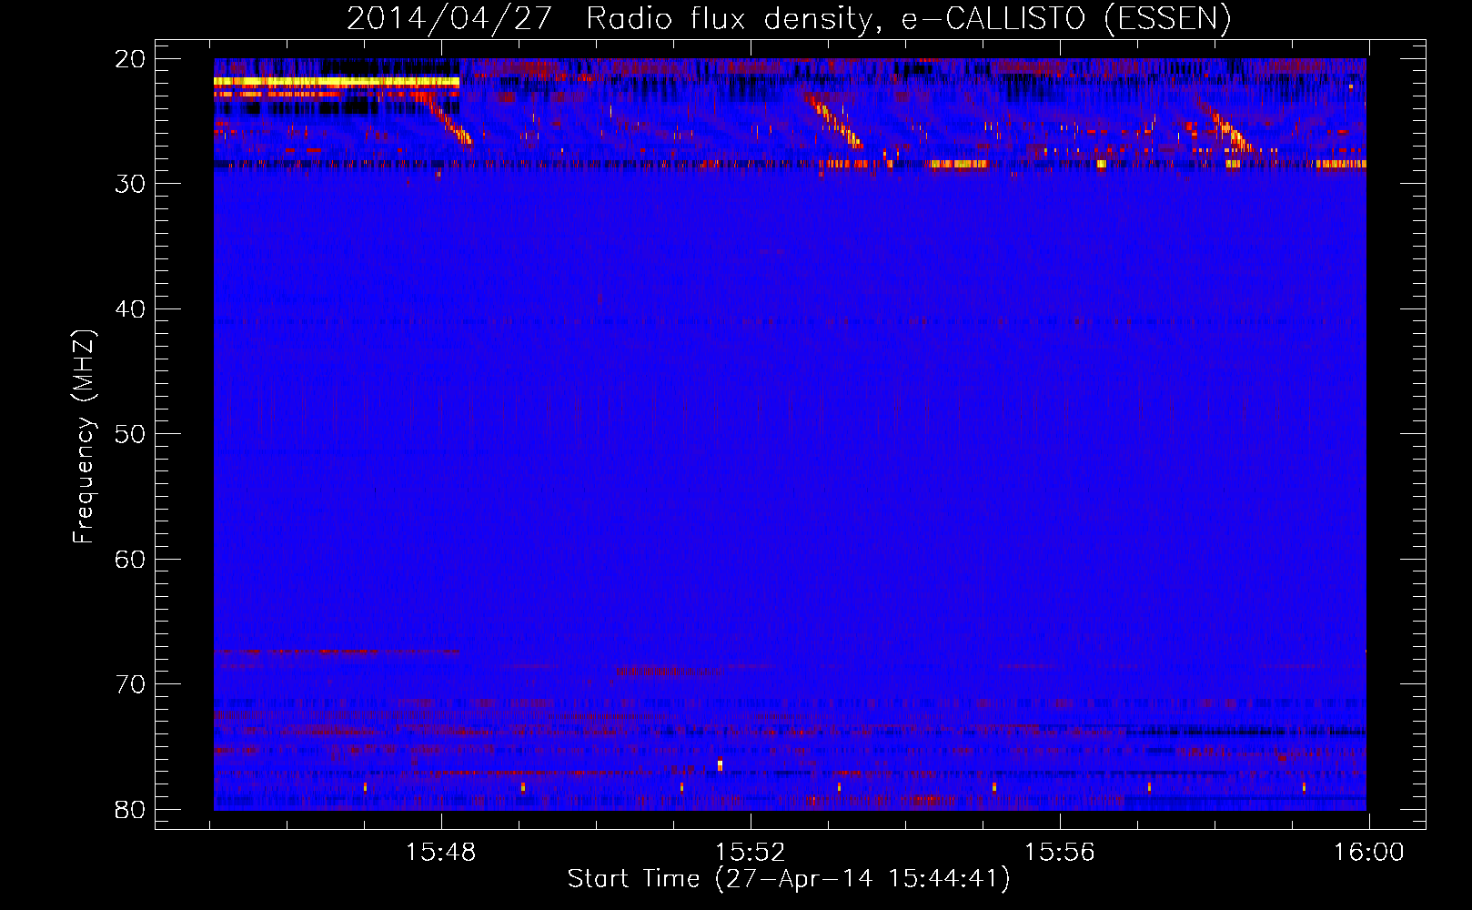Click the 'Start Time (27-Apr-14 15:44:41)' label

point(789,879)
